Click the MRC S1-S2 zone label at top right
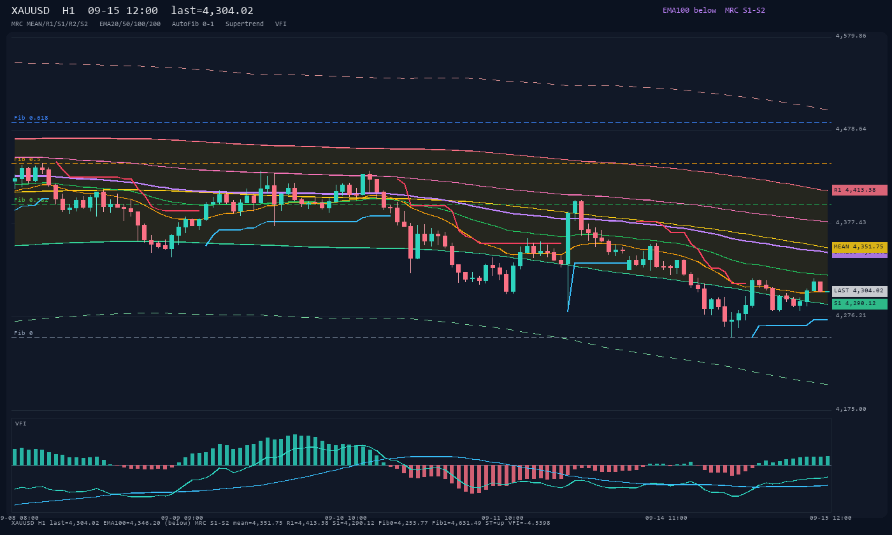Viewport: 892px width, 535px height. 745,10
